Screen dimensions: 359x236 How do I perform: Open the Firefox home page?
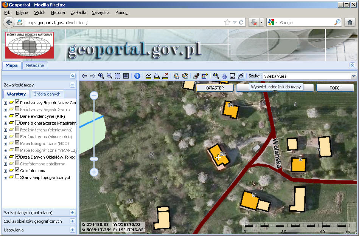(x=350, y=22)
